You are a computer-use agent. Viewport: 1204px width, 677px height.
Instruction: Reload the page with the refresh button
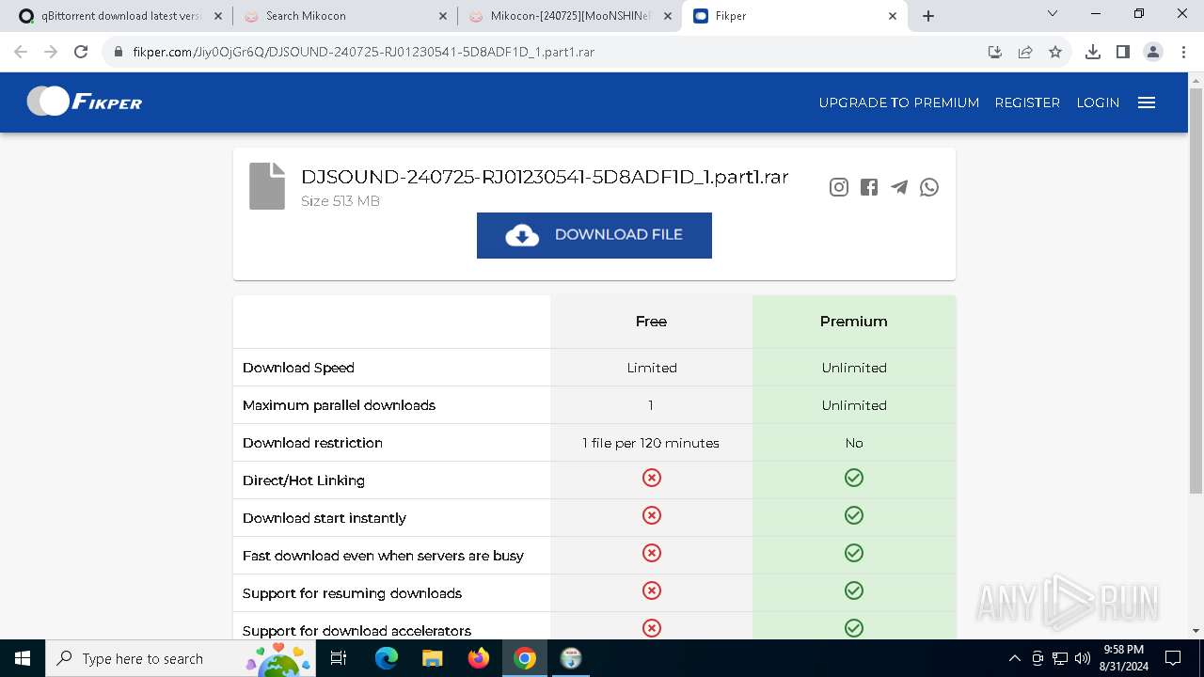click(x=81, y=52)
